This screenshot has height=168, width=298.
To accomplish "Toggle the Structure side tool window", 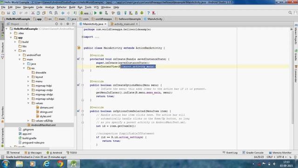I will pos(2,50).
